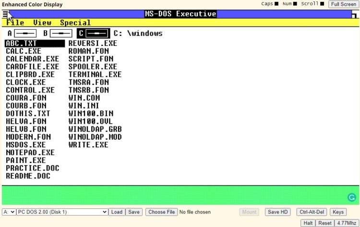Click the window size box icon
The width and height of the screenshot is (360, 227).
click(355, 14)
